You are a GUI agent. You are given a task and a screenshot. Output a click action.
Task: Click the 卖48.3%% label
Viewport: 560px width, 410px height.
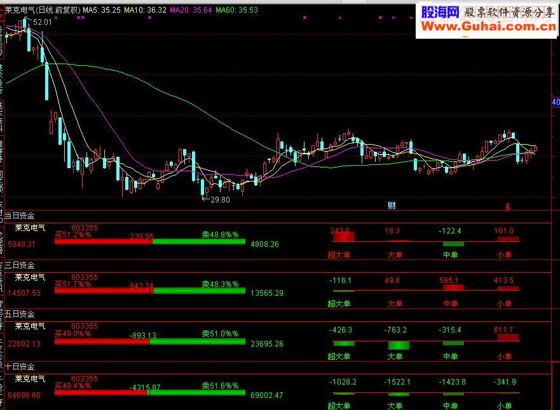click(220, 284)
